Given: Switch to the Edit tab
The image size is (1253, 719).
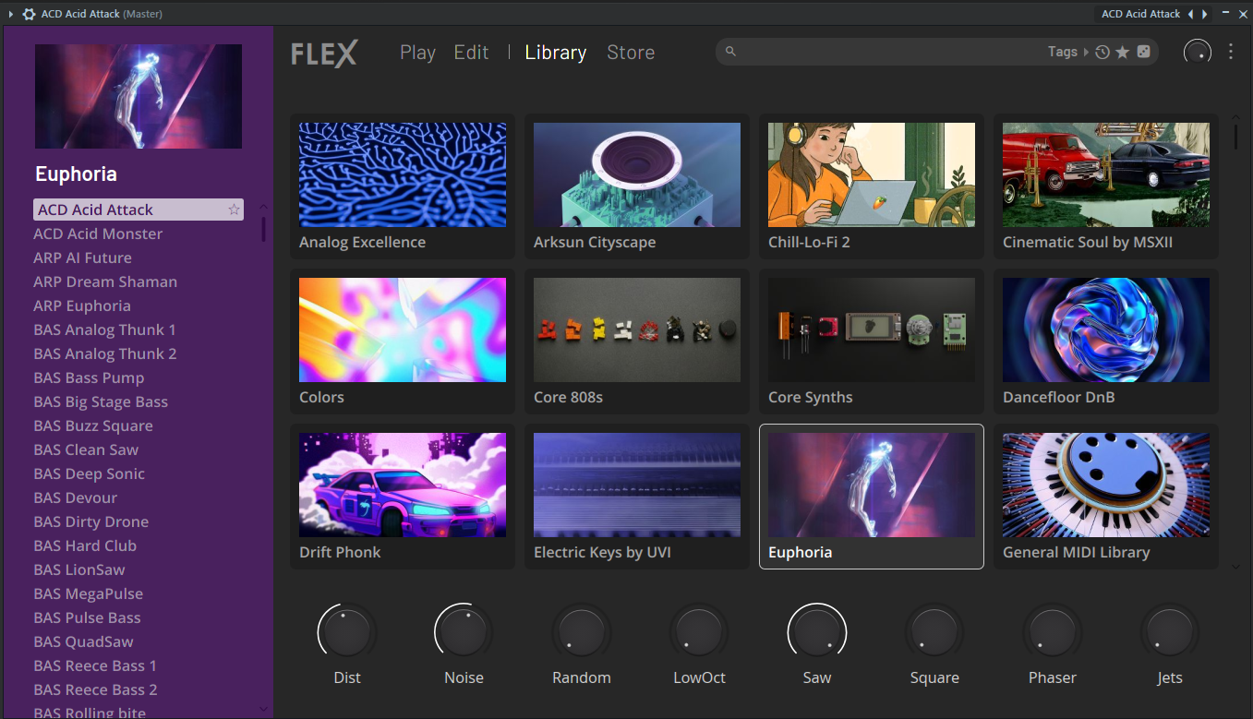Looking at the screenshot, I should (x=471, y=53).
